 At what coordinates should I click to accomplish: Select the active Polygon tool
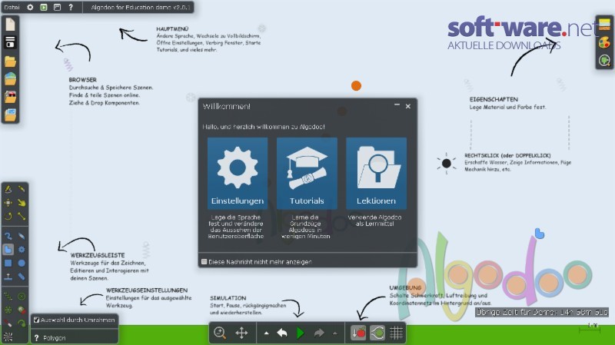pyautogui.click(x=8, y=250)
